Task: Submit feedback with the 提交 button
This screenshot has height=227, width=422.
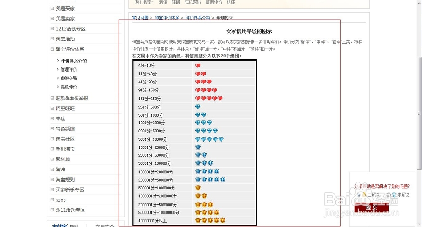Action: tap(371, 207)
